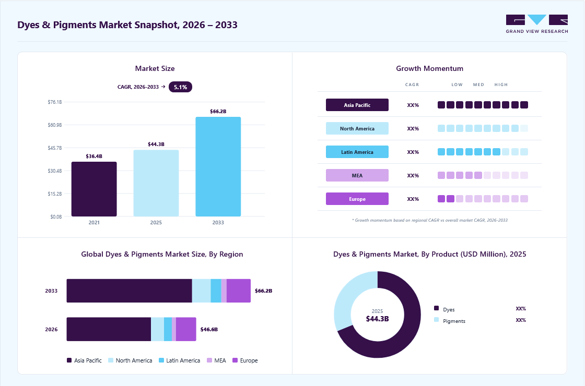Screen dimensions: 585x386
Task: Click the $44.3B label above 2025 bar
Action: [x=156, y=144]
